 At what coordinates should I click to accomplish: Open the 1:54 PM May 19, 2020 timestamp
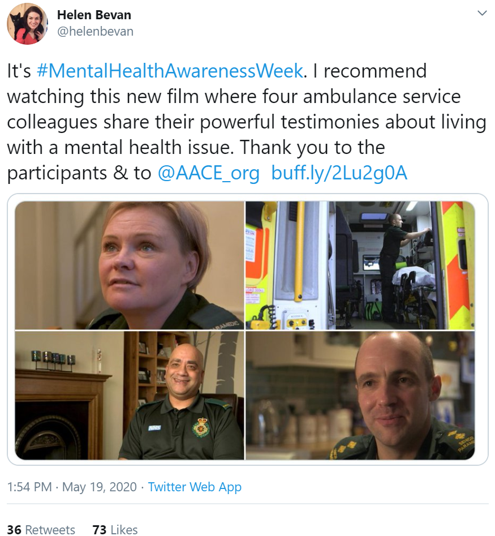(72, 487)
